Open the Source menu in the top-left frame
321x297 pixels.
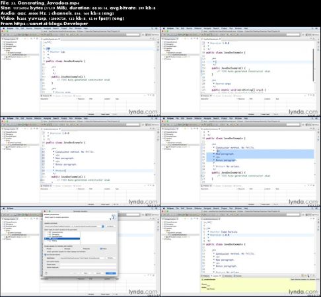pos(29,28)
